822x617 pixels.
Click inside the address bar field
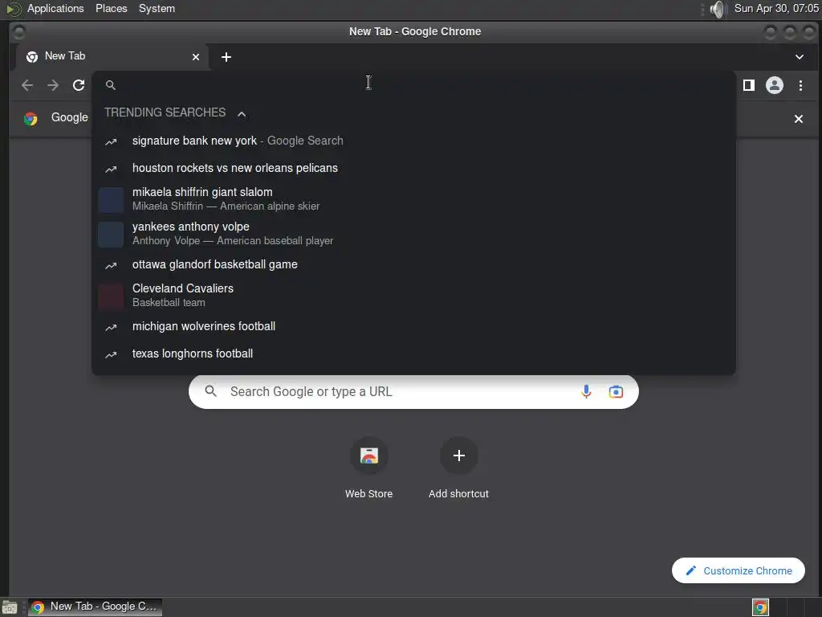pyautogui.click(x=413, y=85)
